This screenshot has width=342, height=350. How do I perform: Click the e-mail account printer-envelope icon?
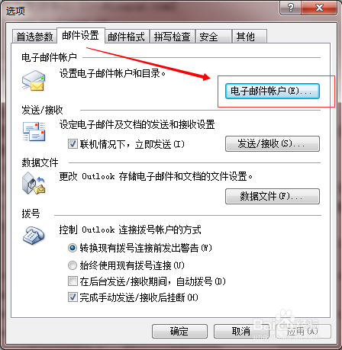pyautogui.click(x=34, y=81)
